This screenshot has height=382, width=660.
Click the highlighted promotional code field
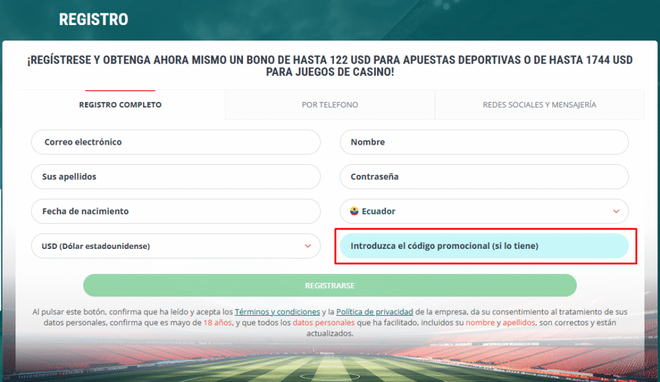(483, 246)
